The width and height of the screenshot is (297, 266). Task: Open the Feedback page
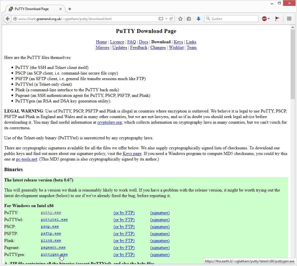click(x=139, y=47)
